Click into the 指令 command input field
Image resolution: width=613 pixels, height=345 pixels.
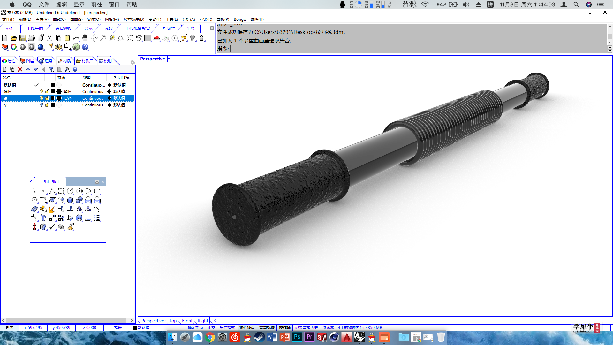pyautogui.click(x=418, y=49)
